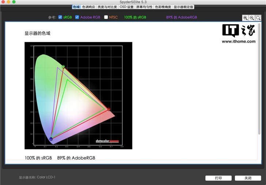Click the gamut chromaticity chart image

pos(78,96)
